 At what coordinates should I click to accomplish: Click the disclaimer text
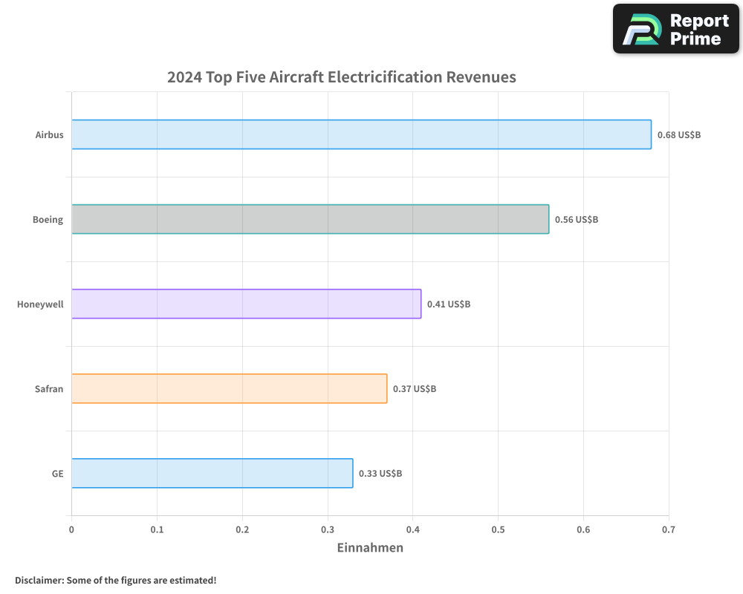116,581
